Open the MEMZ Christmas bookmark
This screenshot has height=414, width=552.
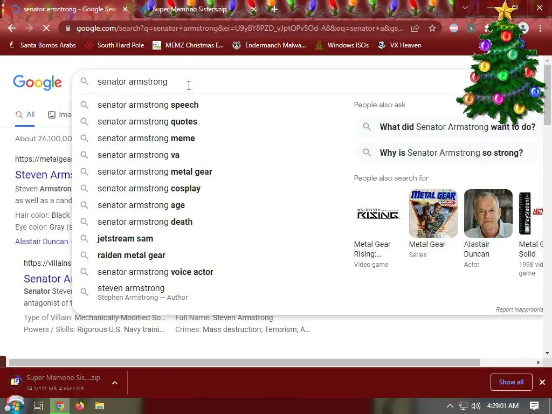pos(188,45)
